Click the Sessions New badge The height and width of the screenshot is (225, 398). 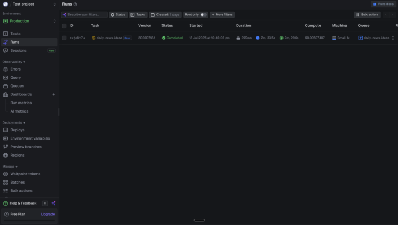tap(51, 51)
